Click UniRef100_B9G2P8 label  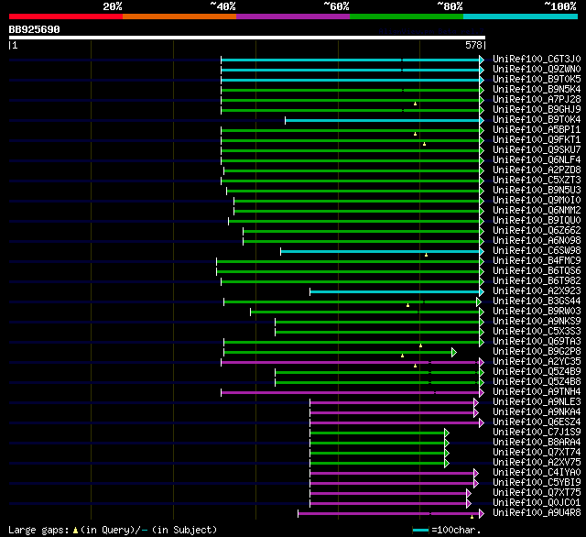point(537,352)
